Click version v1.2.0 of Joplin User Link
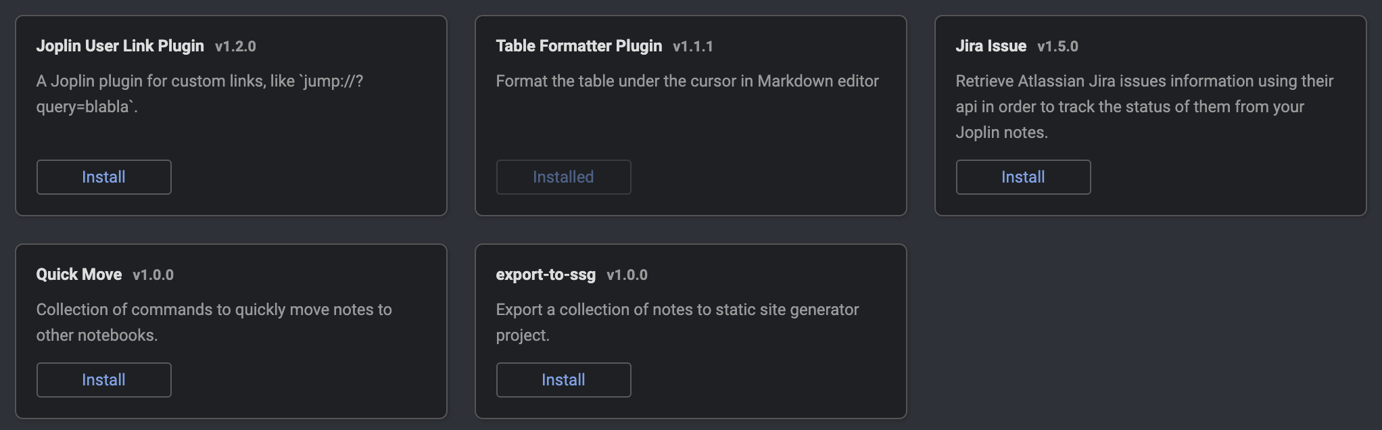The width and height of the screenshot is (1382, 430). pos(235,47)
